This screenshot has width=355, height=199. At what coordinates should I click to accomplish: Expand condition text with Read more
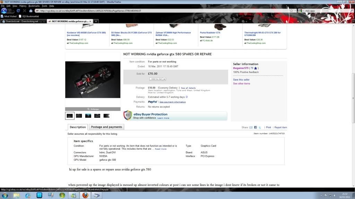(161, 149)
